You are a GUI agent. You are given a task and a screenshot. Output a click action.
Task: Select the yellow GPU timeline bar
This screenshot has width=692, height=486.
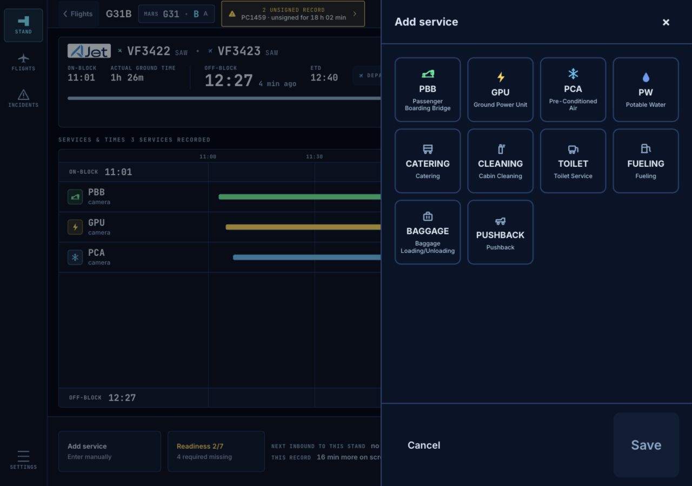303,227
